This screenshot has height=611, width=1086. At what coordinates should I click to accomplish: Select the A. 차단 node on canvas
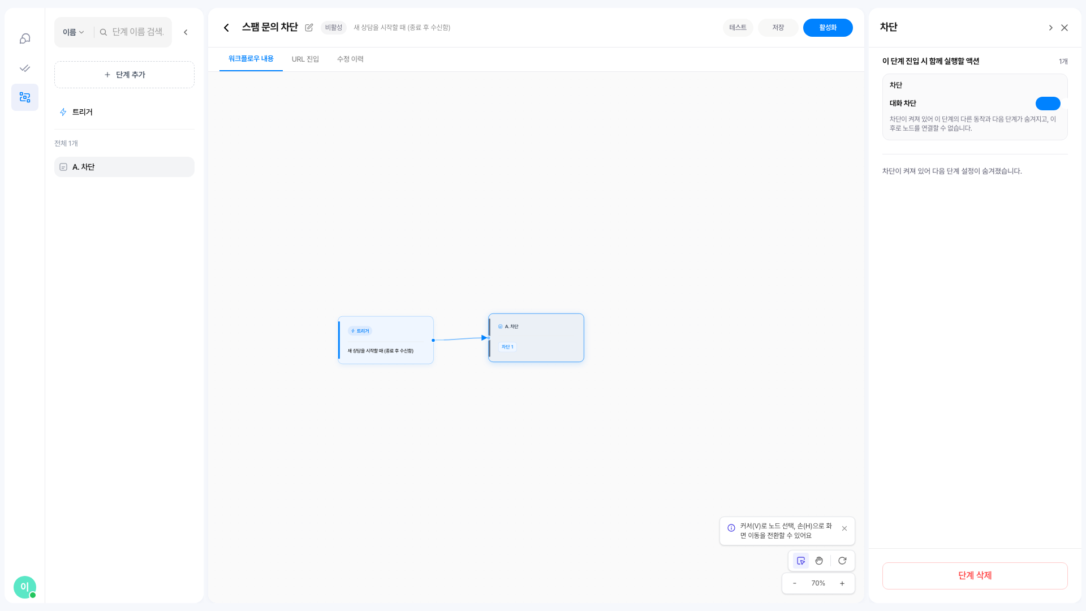coord(536,338)
